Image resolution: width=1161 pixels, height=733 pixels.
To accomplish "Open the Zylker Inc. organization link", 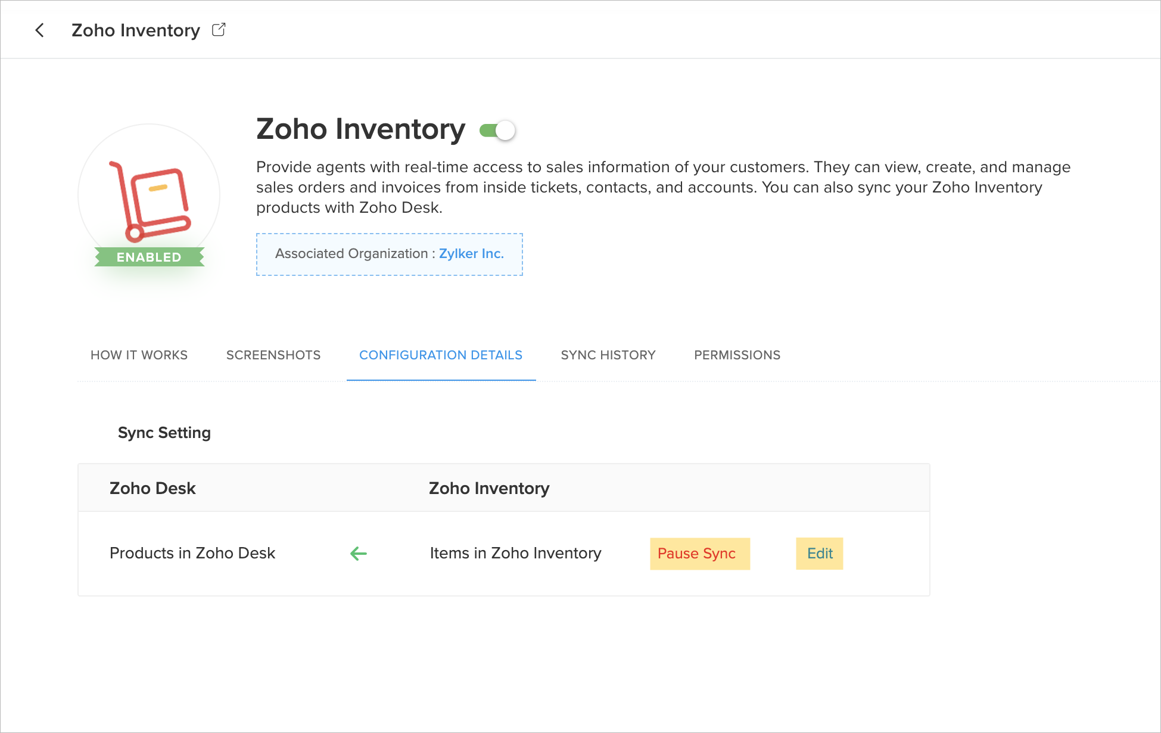I will [471, 254].
